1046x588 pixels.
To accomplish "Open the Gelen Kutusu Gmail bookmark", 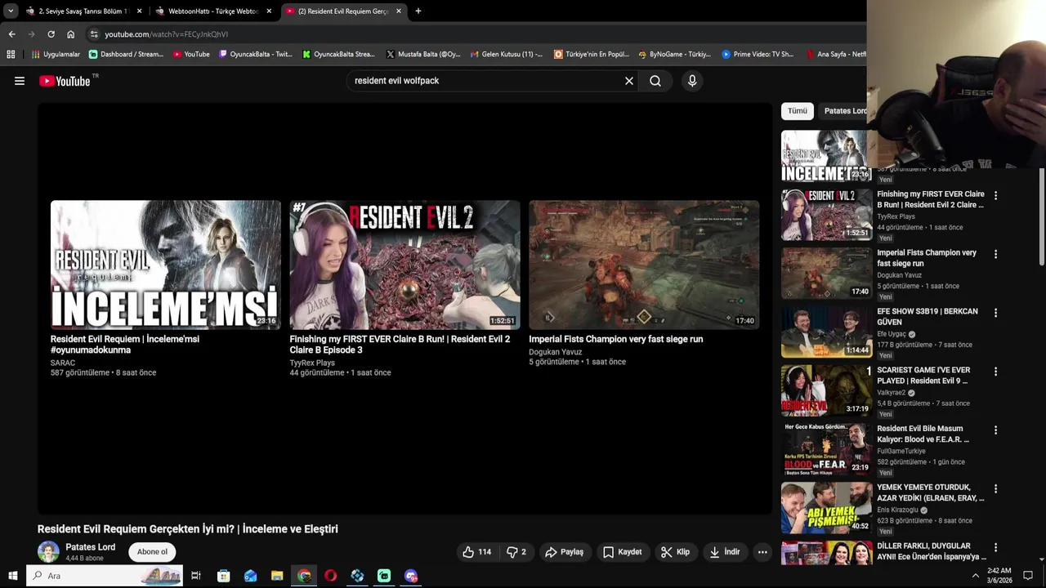I will pos(507,55).
